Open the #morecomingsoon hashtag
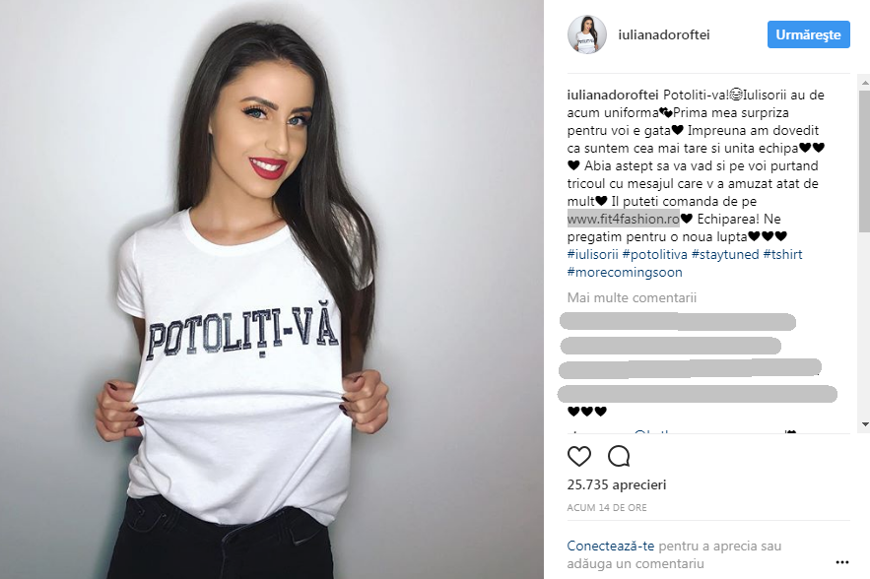Viewport: 870px width, 579px height. [x=625, y=273]
